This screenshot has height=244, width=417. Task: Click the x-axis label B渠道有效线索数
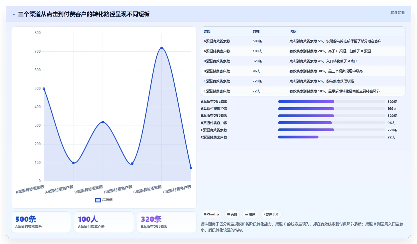click(89, 189)
